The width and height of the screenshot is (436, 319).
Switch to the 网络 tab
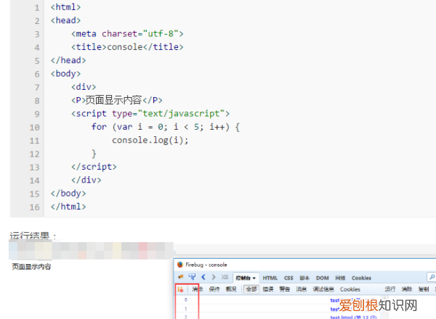[340, 278]
